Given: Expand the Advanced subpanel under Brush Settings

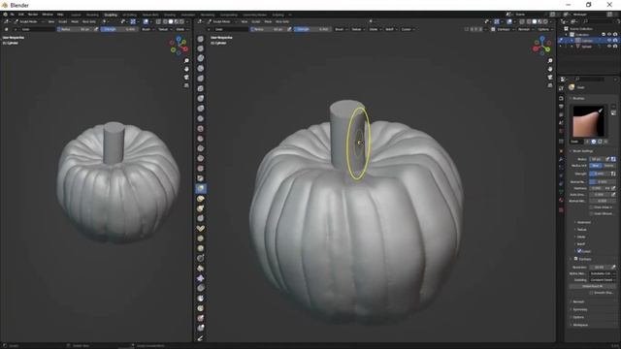Looking at the screenshot, I should 584,222.
